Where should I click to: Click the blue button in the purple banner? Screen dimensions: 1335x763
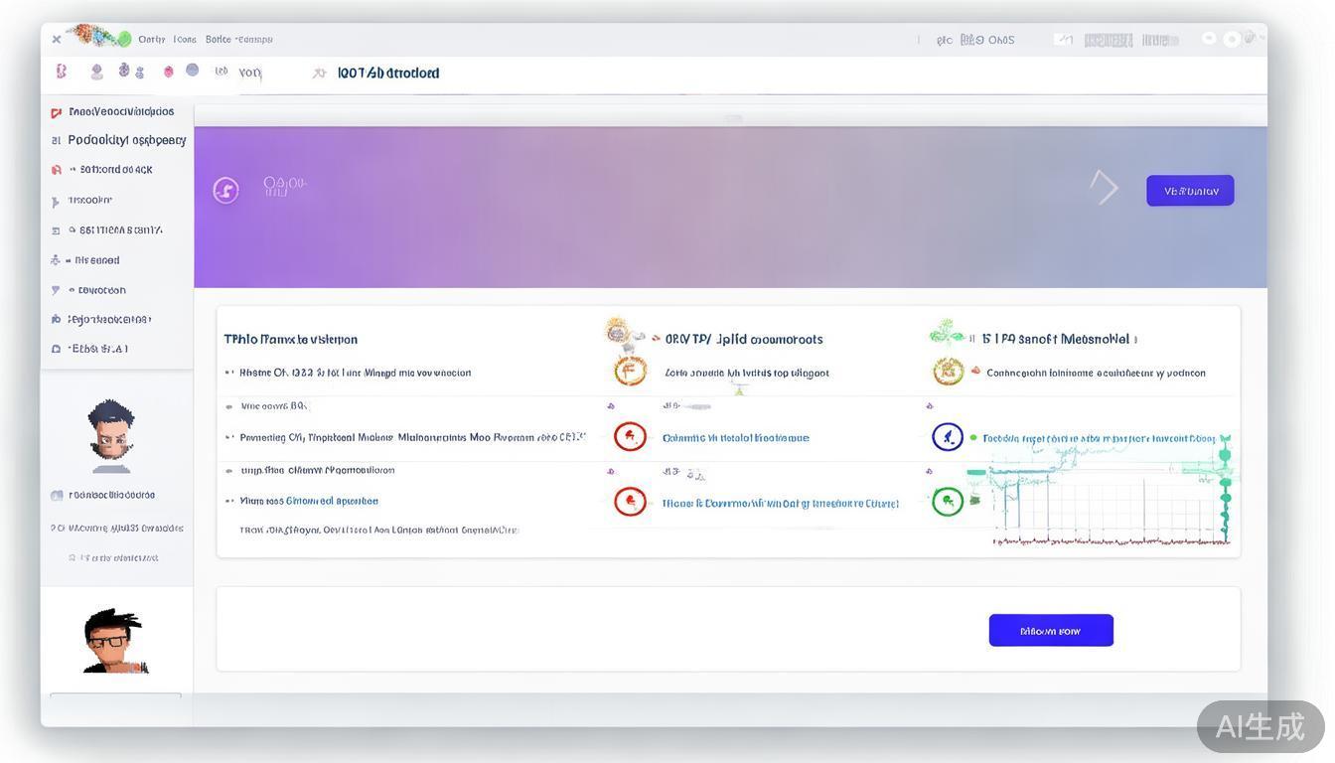tap(1190, 191)
